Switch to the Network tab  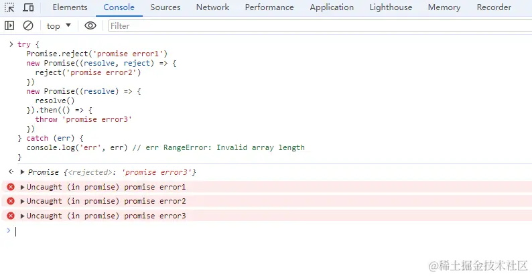(x=212, y=7)
